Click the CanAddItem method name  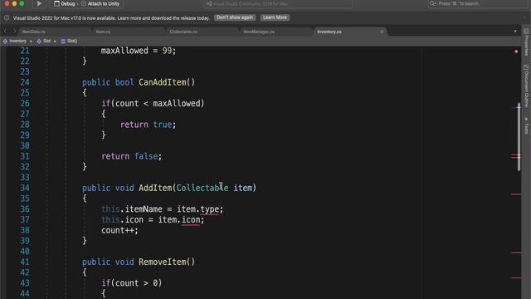pos(163,82)
